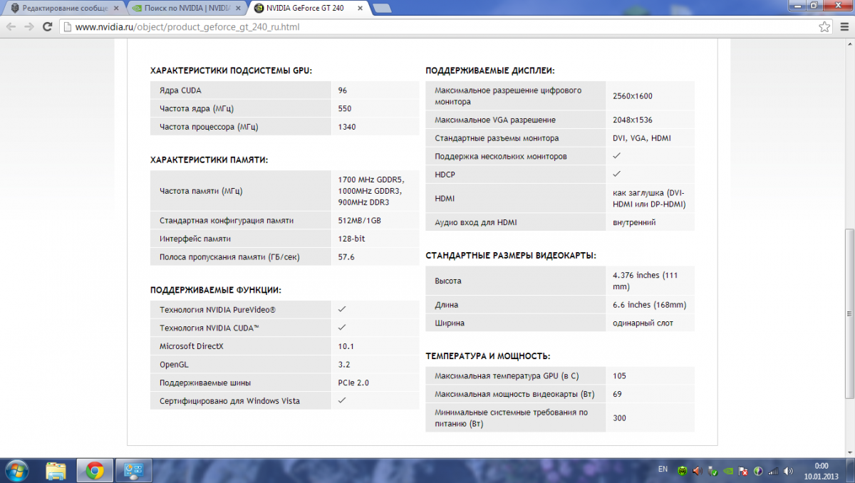Viewport: 855px width, 483px height.
Task: Click the HDCP row label
Action: [445, 175]
